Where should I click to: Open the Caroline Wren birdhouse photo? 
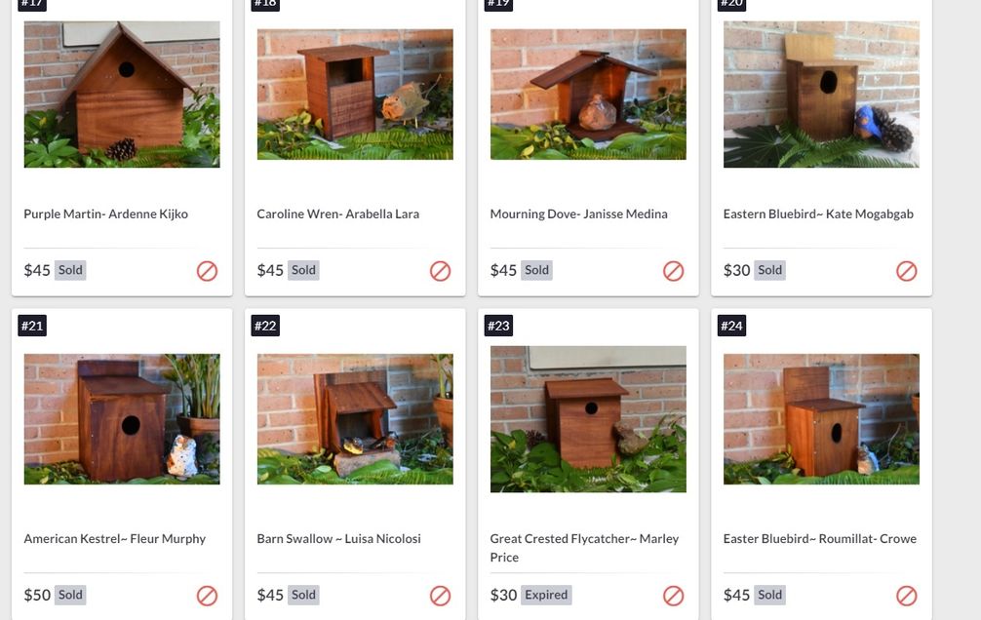(x=355, y=95)
